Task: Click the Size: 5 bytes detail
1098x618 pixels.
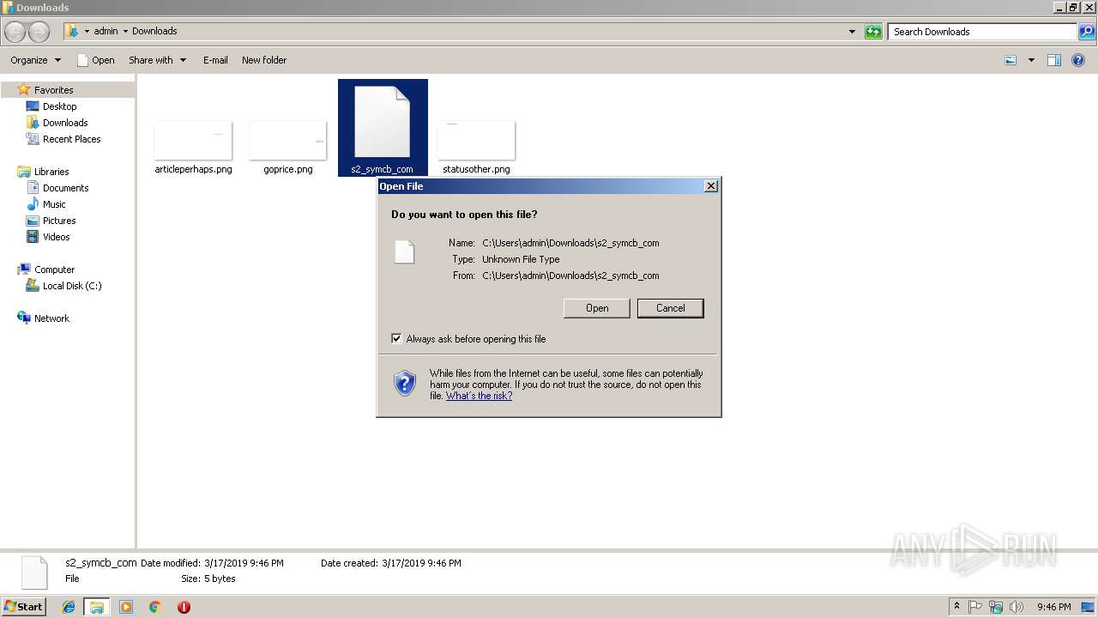Action: [208, 579]
